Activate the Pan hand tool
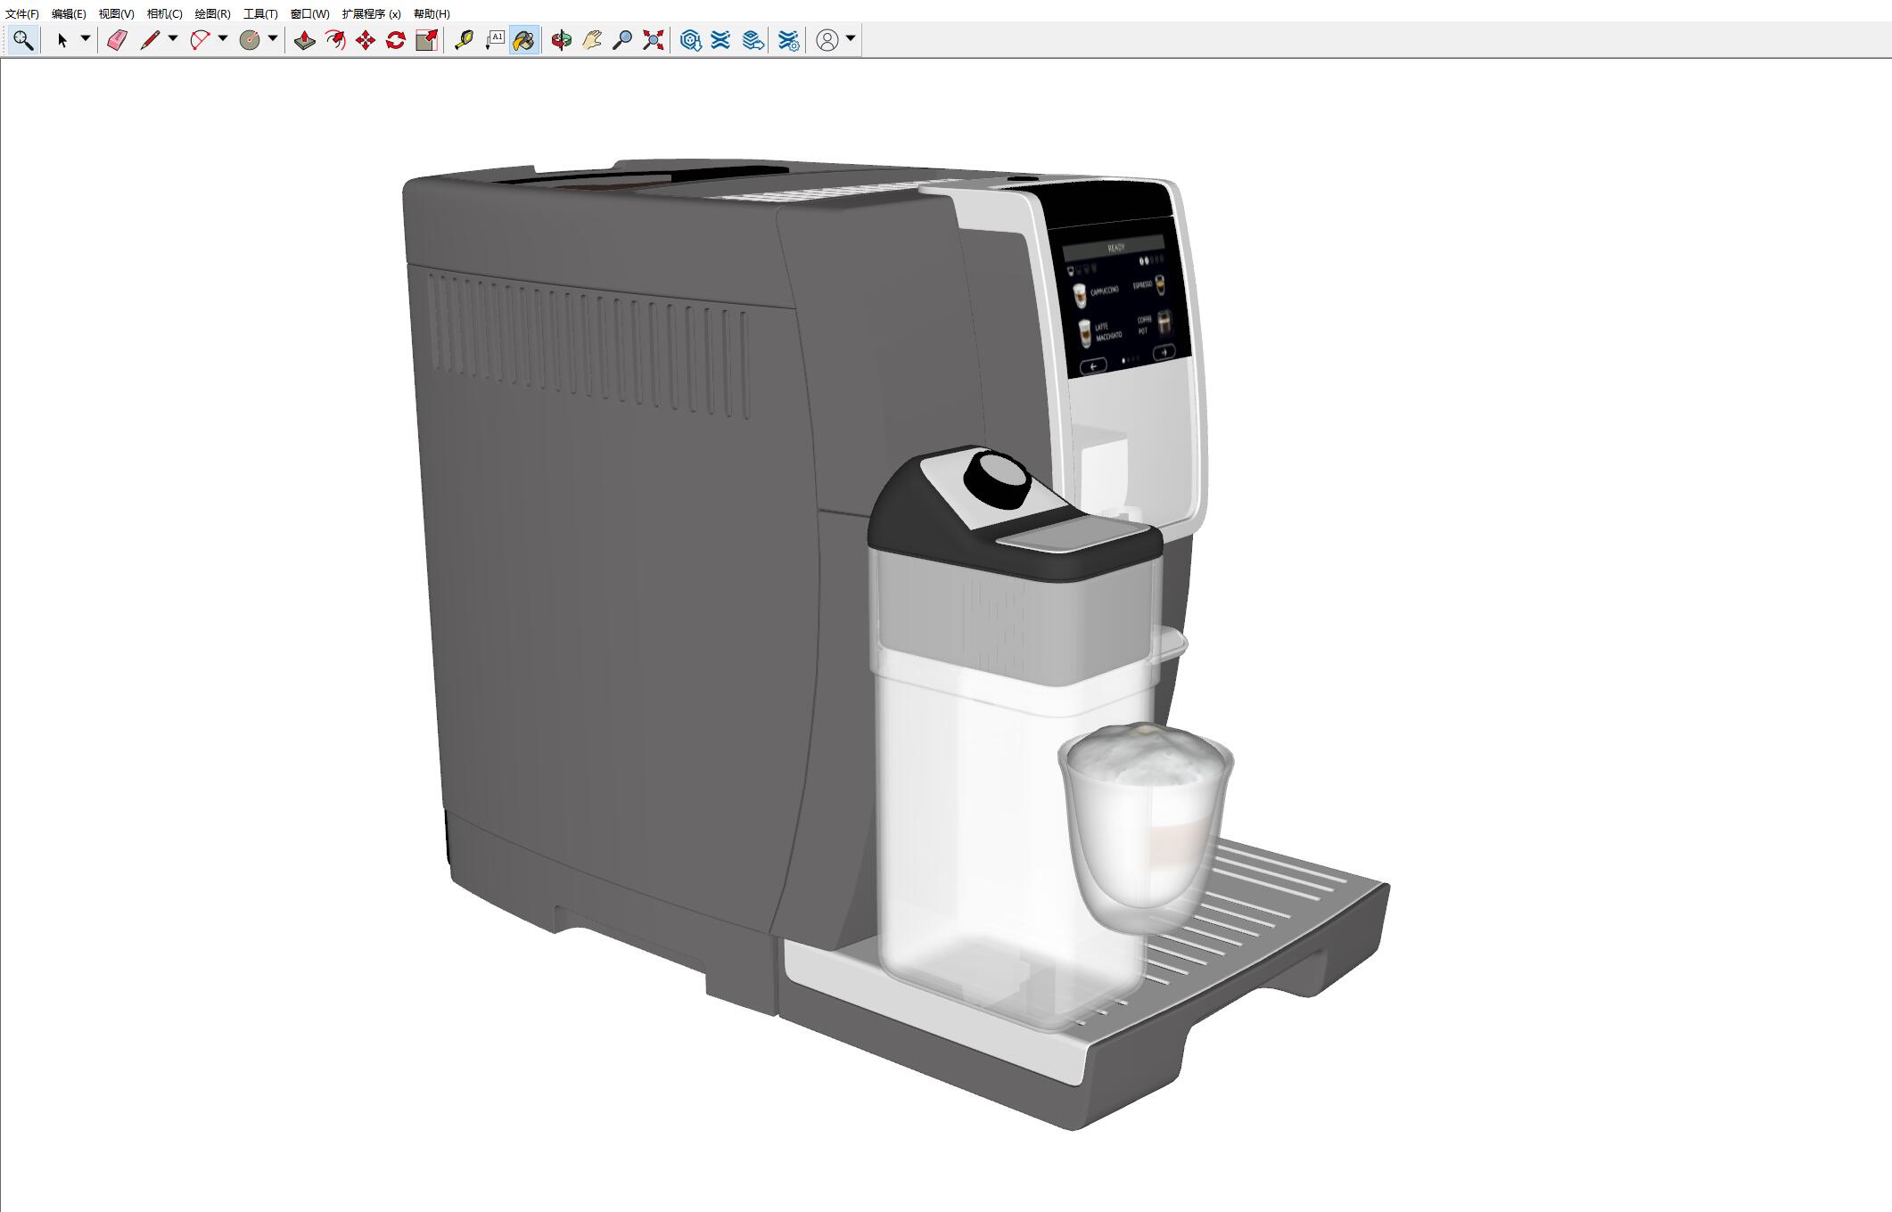Image resolution: width=1892 pixels, height=1212 pixels. [x=592, y=40]
